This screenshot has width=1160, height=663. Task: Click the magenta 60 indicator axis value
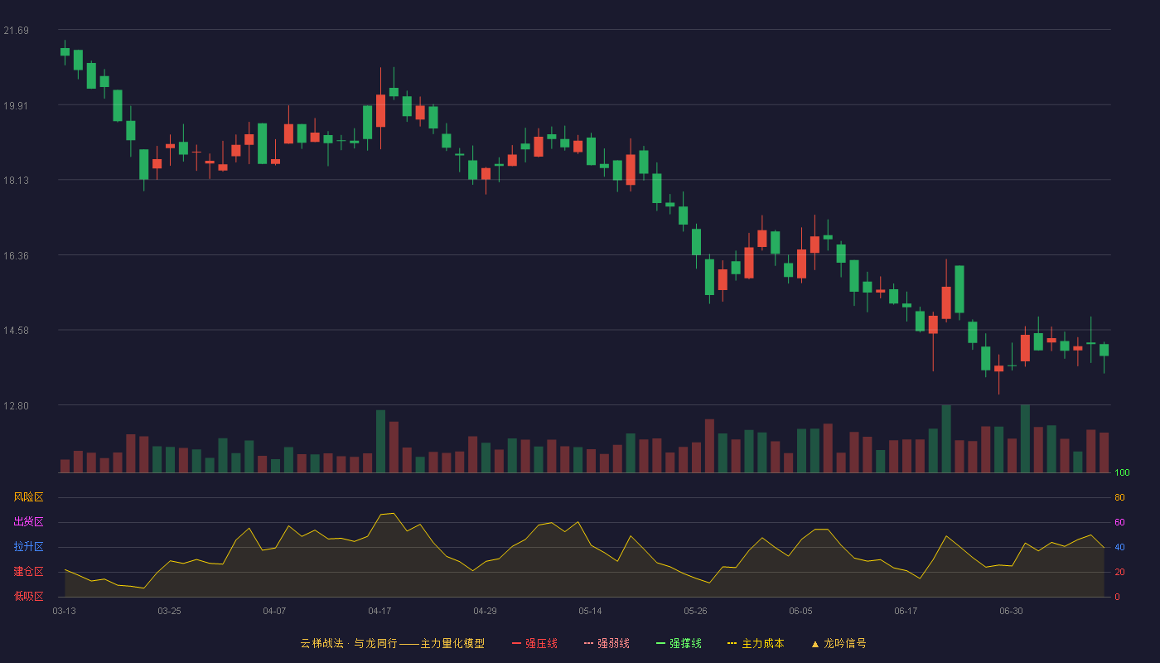[x=1119, y=523]
